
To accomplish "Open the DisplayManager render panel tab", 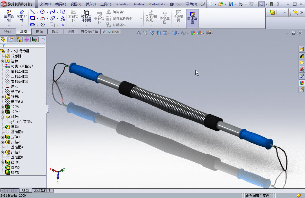I will click(x=34, y=39).
